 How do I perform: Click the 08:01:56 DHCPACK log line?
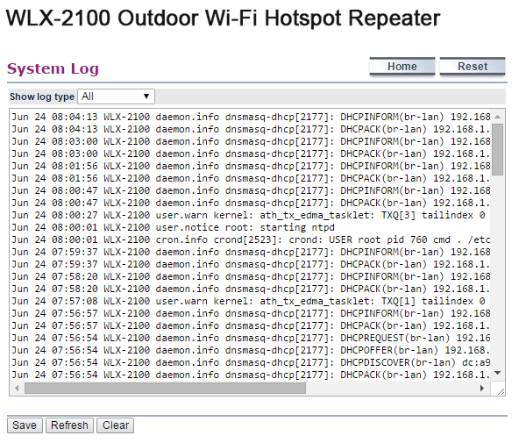point(251,178)
